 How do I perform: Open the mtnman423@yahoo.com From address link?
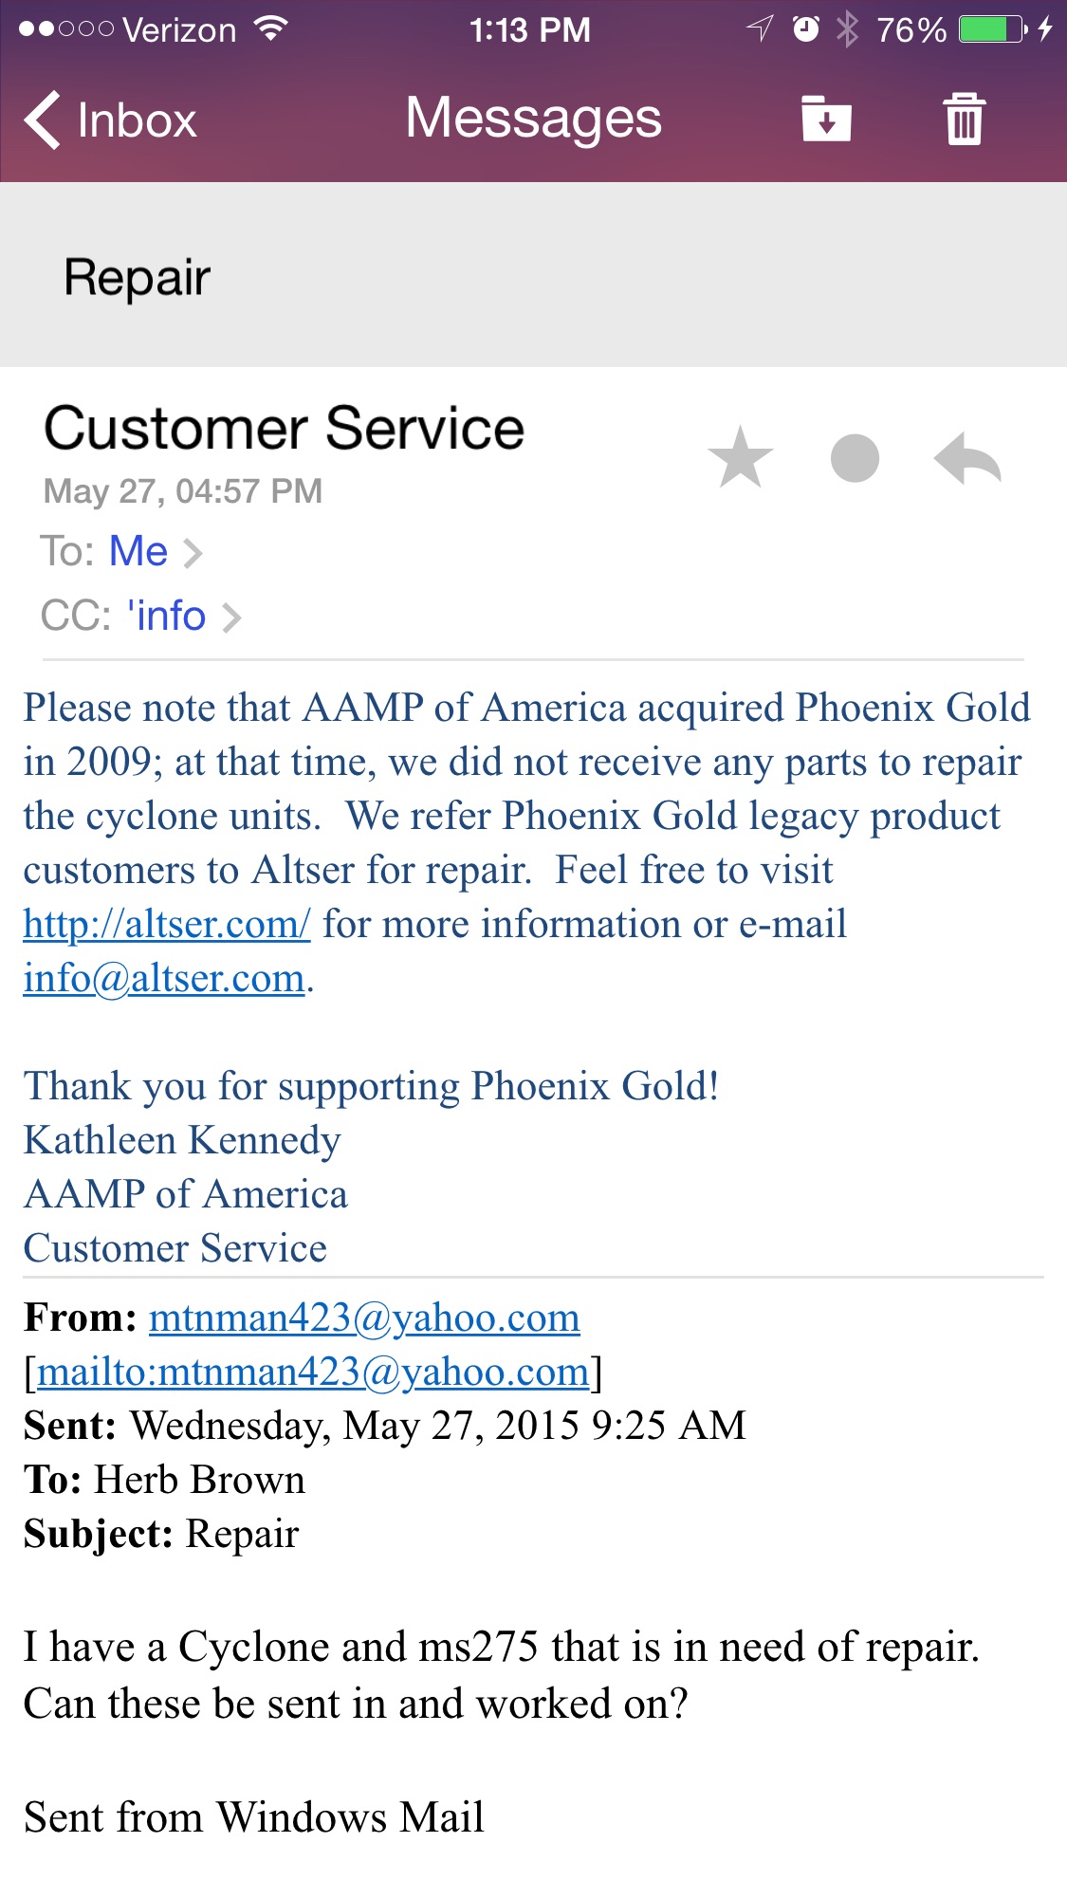364,1318
